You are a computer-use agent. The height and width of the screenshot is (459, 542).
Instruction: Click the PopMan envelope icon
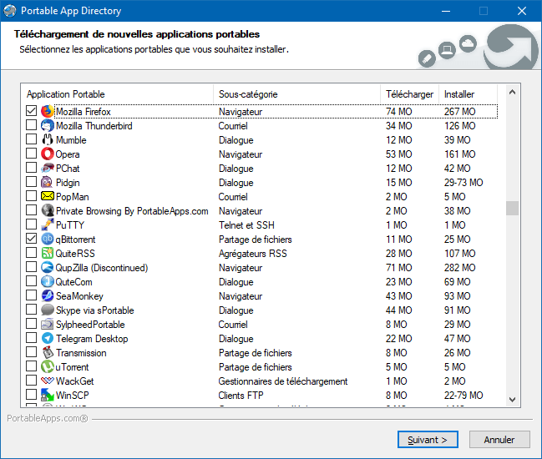[48, 196]
